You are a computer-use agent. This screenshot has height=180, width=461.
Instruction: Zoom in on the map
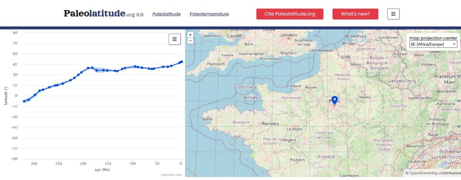(190, 35)
